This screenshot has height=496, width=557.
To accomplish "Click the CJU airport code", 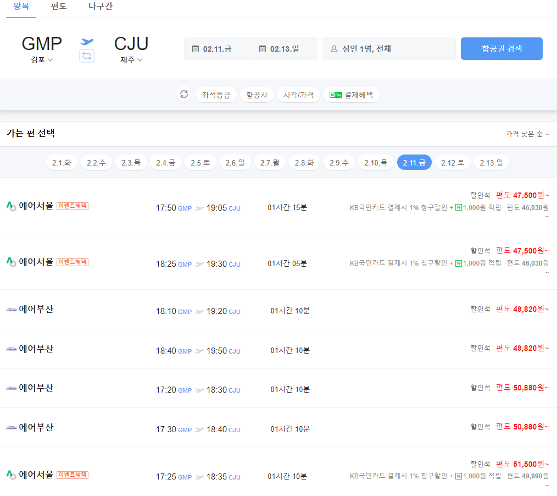I will (131, 44).
